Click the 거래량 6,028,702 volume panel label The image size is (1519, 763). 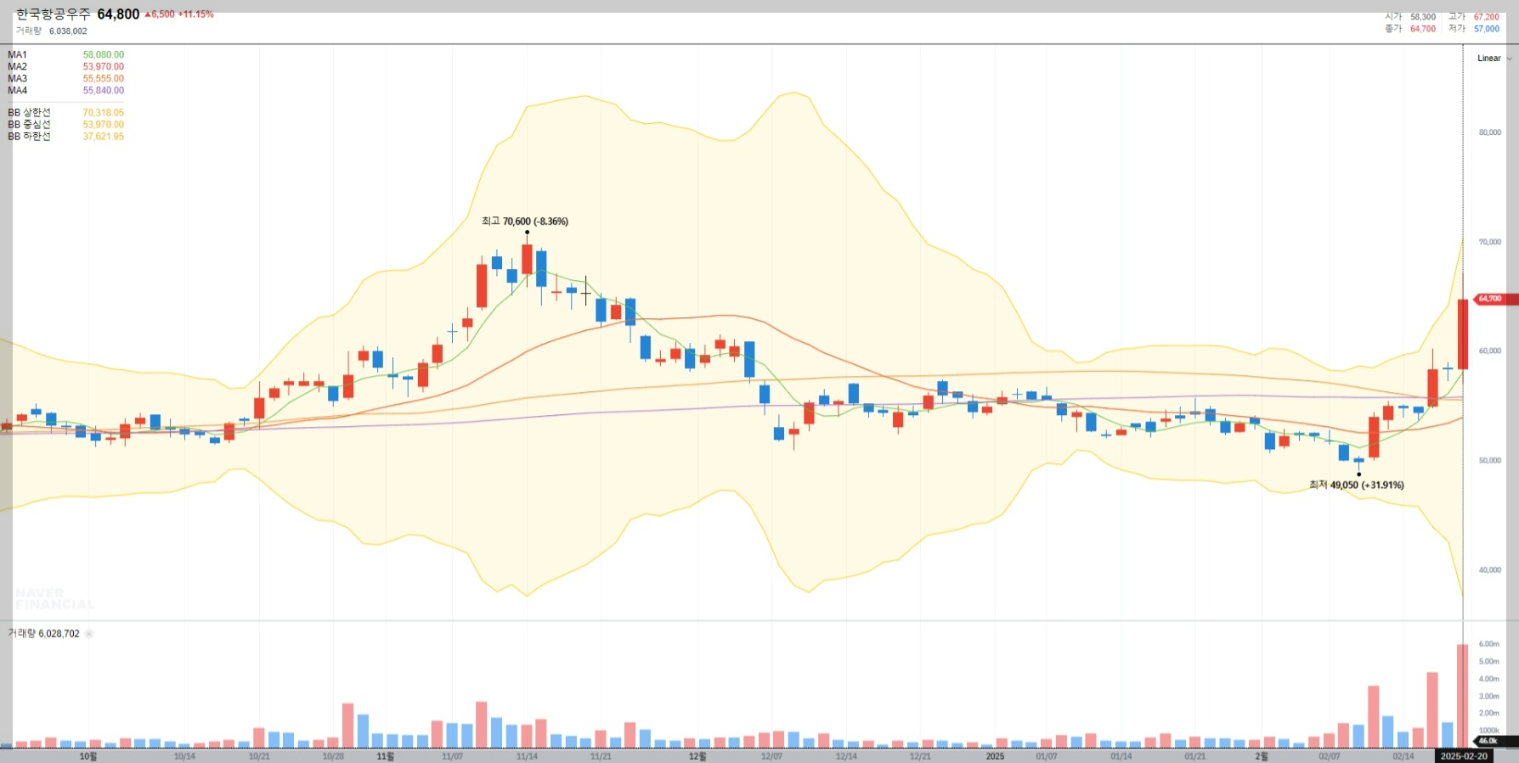[43, 633]
